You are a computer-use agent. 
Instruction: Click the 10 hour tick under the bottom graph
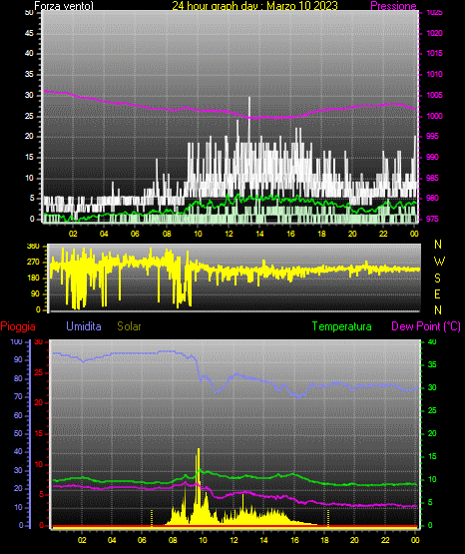tap(203, 540)
